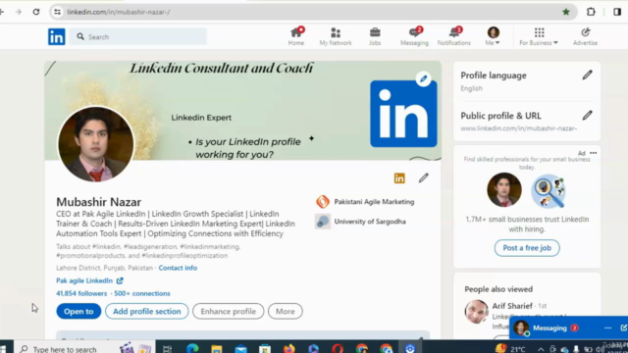Screen dimensions: 628x353
Task: Click the Post a free job button
Action: (x=527, y=248)
